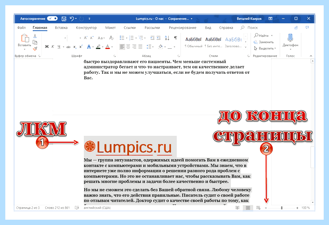
Task: Click zoom in plus button
Action: tap(297, 208)
